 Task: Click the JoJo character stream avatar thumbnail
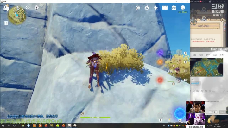click(x=196, y=107)
